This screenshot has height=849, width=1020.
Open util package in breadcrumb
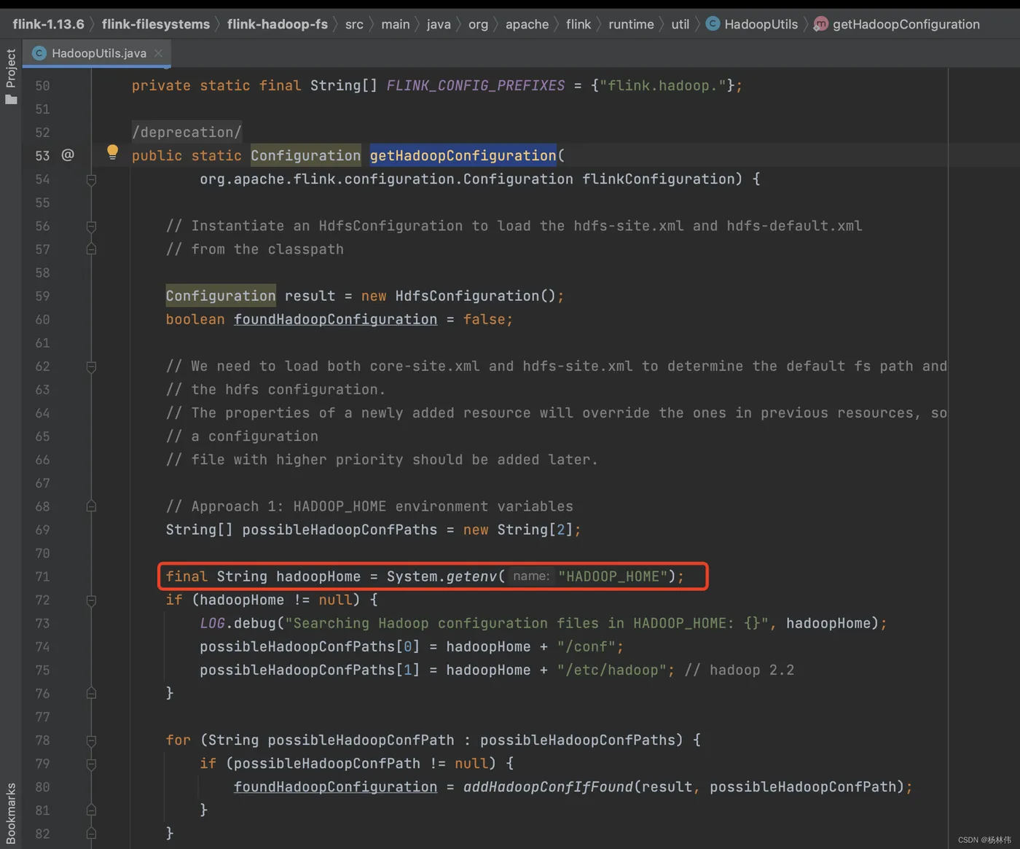tap(680, 24)
